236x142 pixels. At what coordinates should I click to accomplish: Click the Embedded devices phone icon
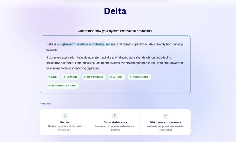point(115,116)
